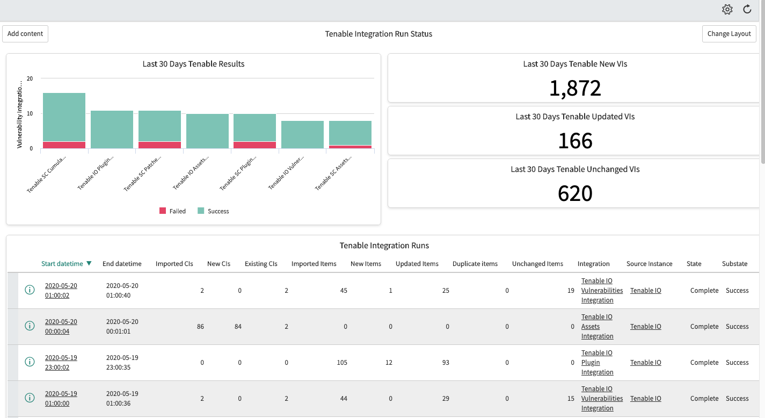Click value 19 in Unchanged Items column
The image size is (765, 418).
571,290
